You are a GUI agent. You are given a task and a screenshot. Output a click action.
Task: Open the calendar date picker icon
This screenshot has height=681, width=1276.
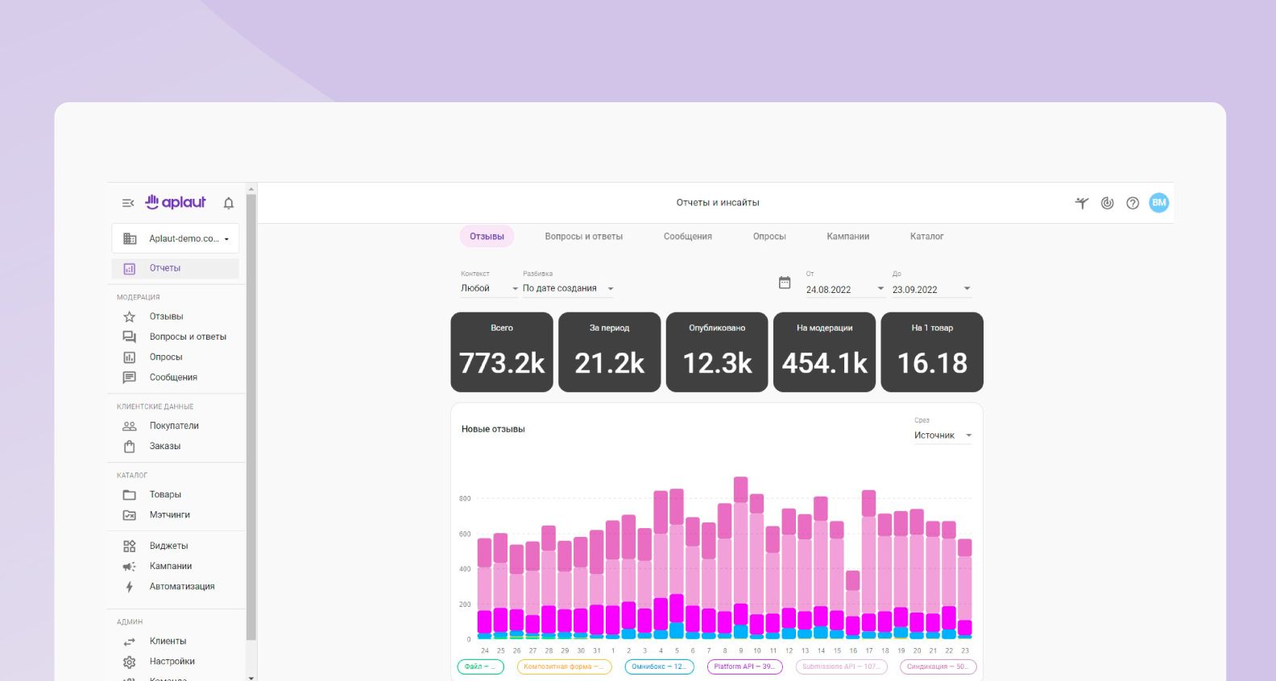785,283
